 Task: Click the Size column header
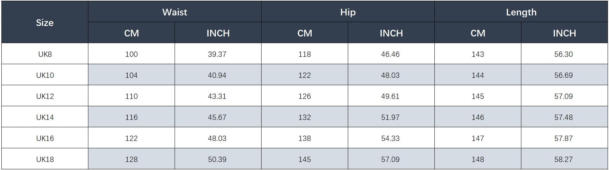coord(45,23)
